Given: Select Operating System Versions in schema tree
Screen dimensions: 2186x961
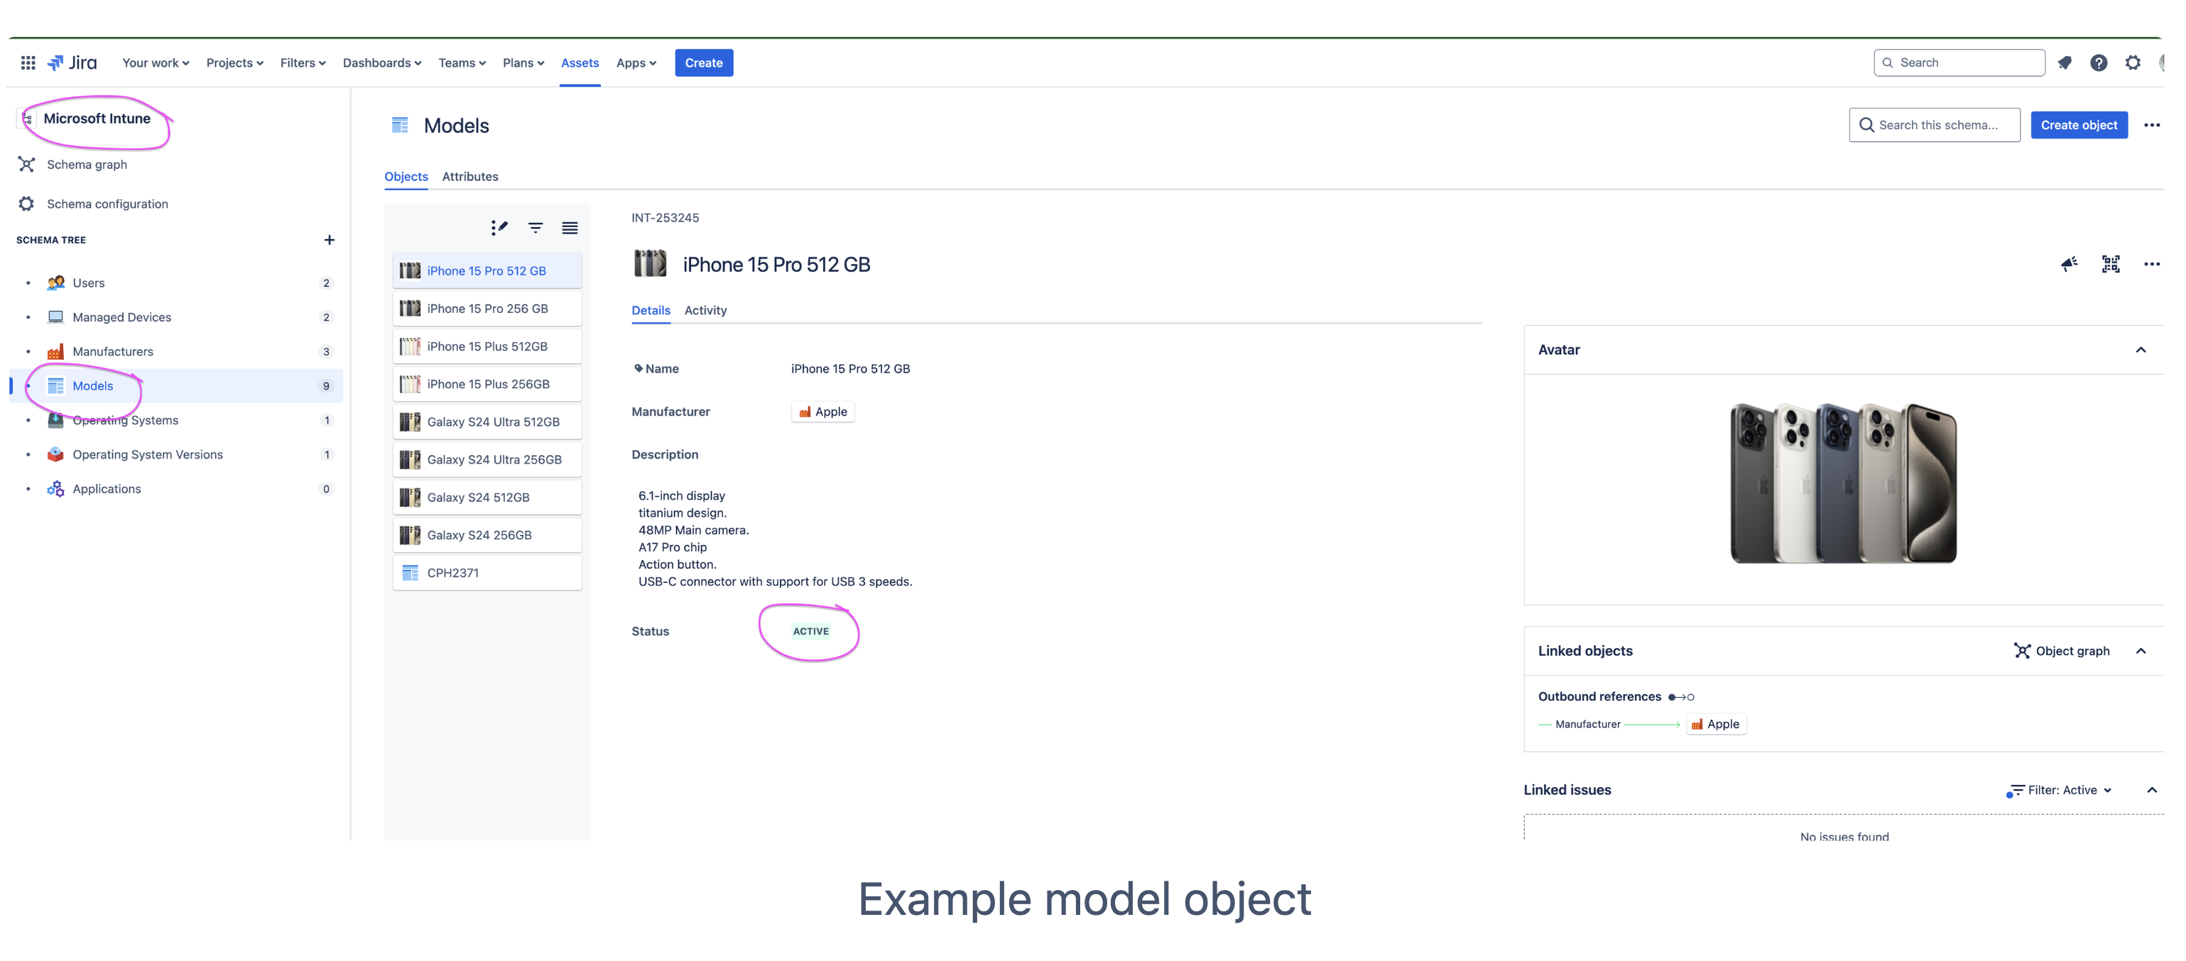Looking at the screenshot, I should pyautogui.click(x=177, y=455).
